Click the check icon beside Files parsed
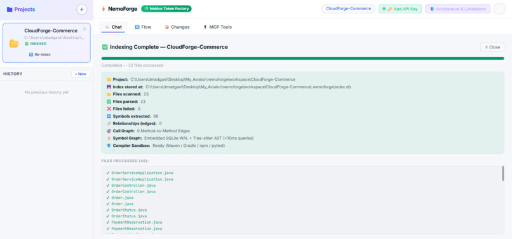Viewport: 512px width, 239px height. pyautogui.click(x=109, y=102)
